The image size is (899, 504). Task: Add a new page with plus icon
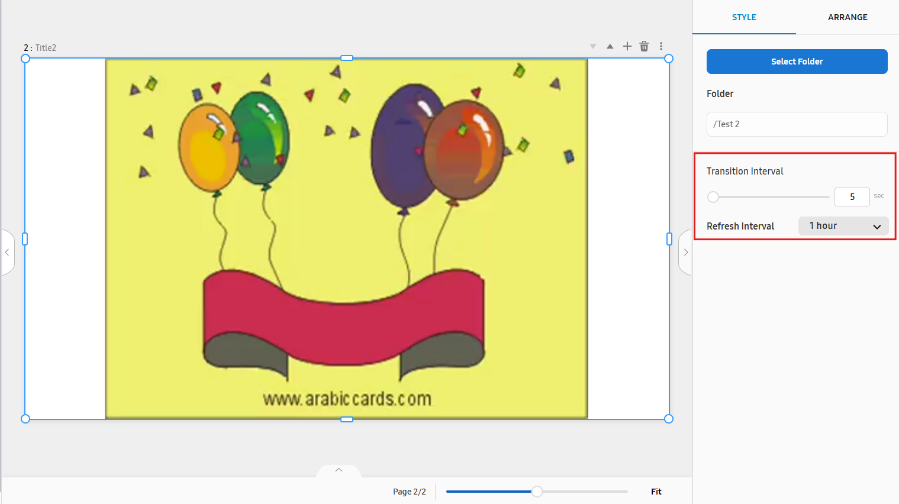click(627, 46)
